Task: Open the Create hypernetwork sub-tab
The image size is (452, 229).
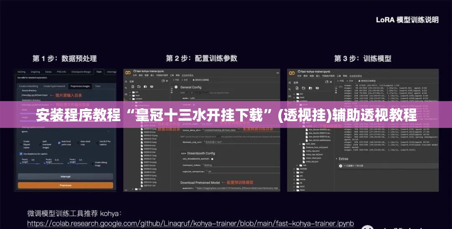Action: pos(54,86)
